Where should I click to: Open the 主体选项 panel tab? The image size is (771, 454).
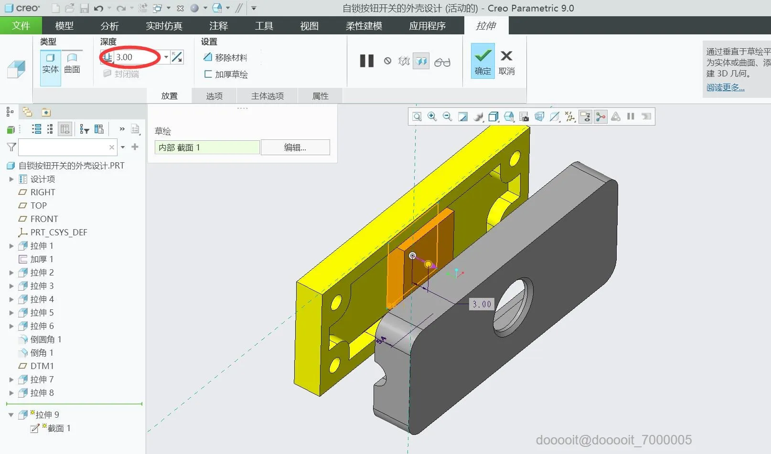pos(268,96)
